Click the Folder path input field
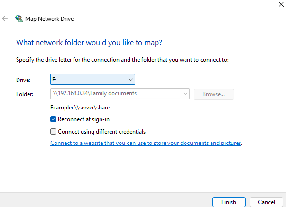This screenshot has height=207, width=286. [x=116, y=94]
